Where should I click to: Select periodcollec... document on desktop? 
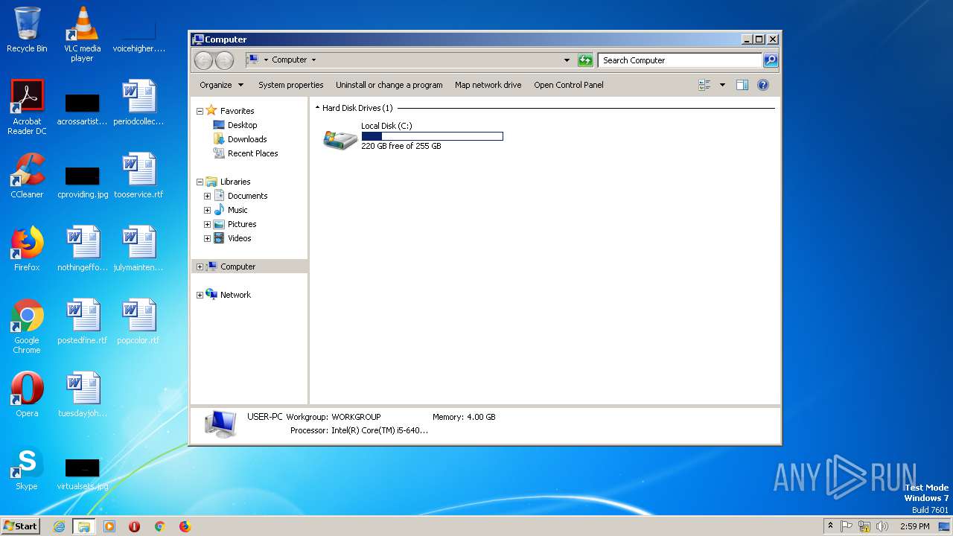138,103
